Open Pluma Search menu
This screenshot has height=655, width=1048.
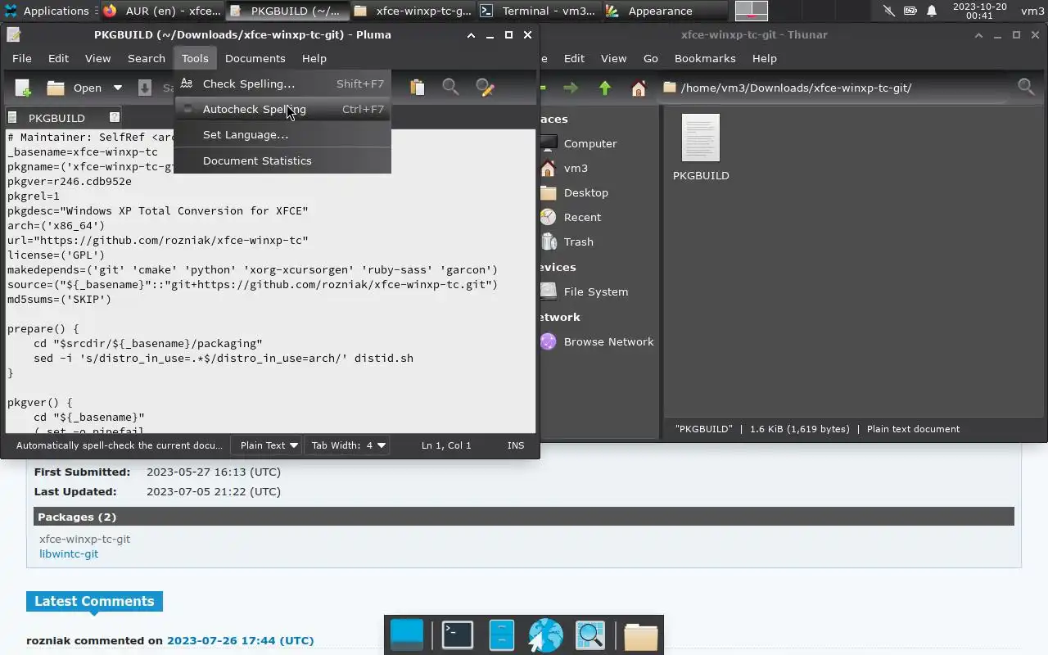click(147, 58)
